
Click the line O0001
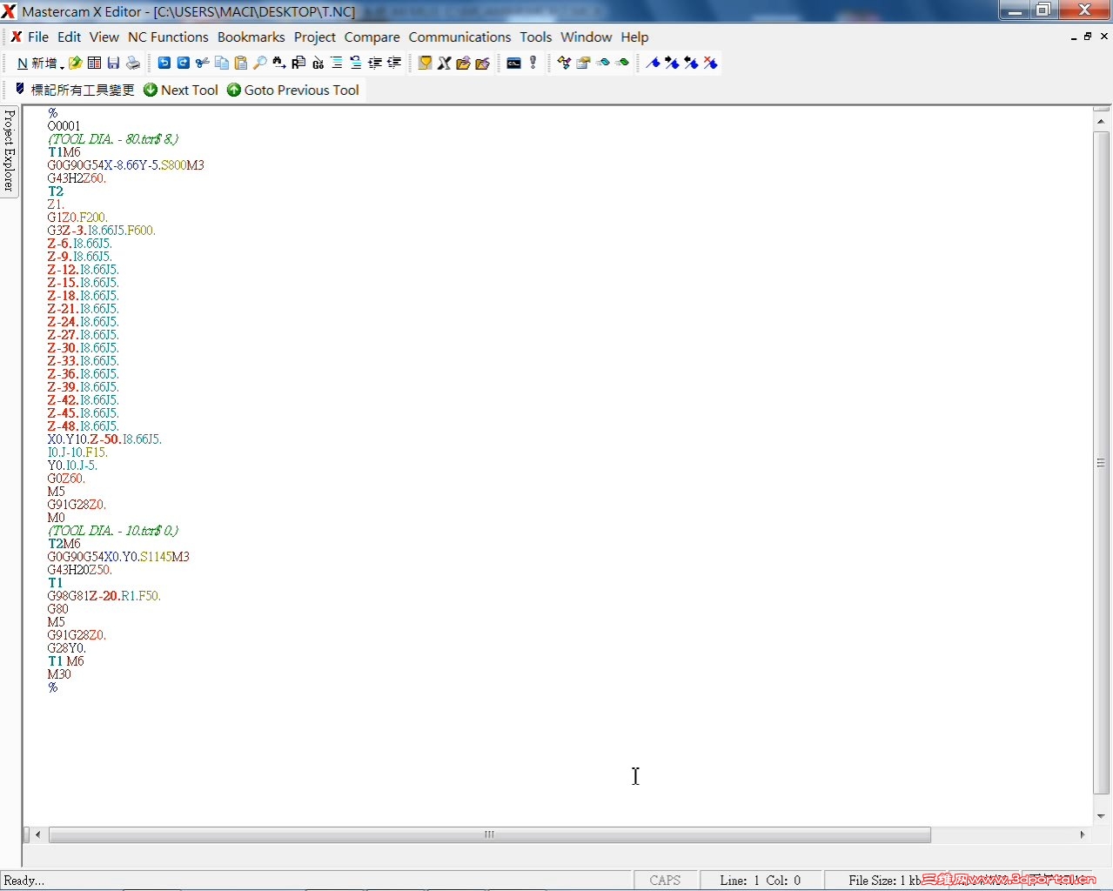point(64,126)
